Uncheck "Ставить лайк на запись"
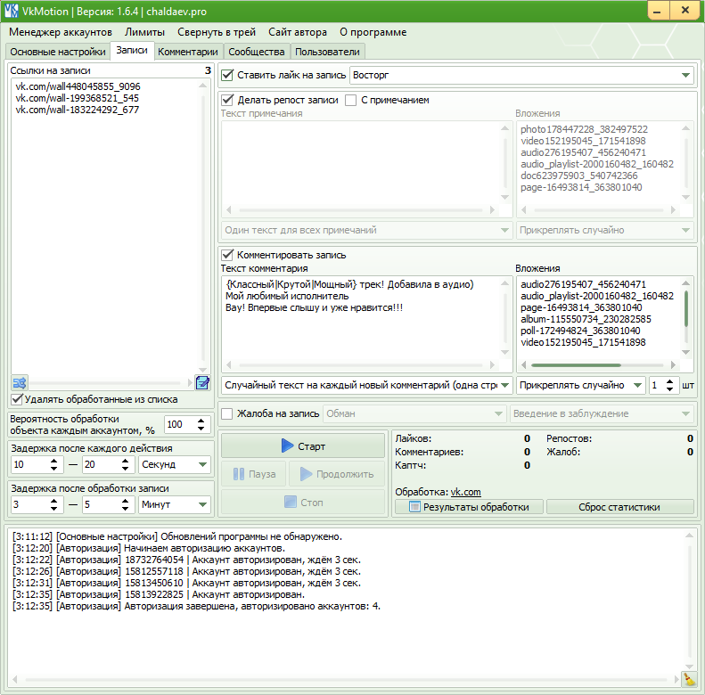The width and height of the screenshot is (705, 695). tap(228, 76)
